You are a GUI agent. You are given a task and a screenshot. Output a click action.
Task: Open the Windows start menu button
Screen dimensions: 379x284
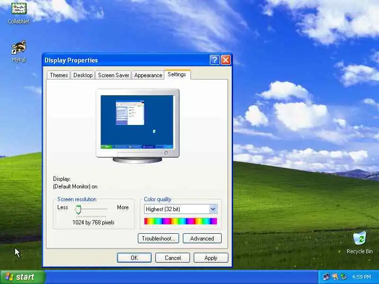tap(23, 277)
